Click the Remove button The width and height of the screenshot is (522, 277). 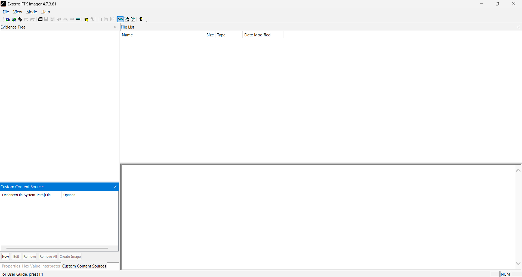point(30,257)
